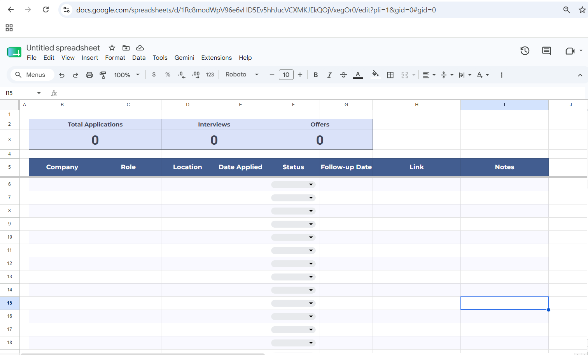This screenshot has width=588, height=355.
Task: Format the cell as percent
Action: point(168,74)
